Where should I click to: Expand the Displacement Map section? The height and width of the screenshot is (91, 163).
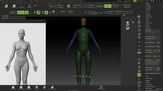pos(150,86)
